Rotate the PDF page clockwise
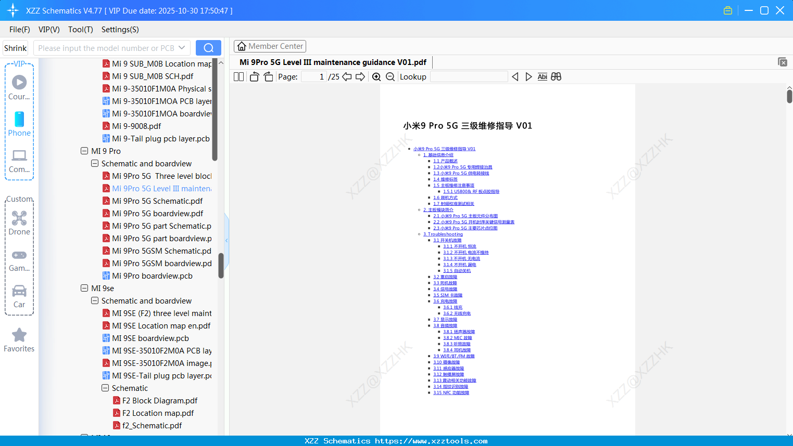Image resolution: width=793 pixels, height=446 pixels. coord(268,77)
